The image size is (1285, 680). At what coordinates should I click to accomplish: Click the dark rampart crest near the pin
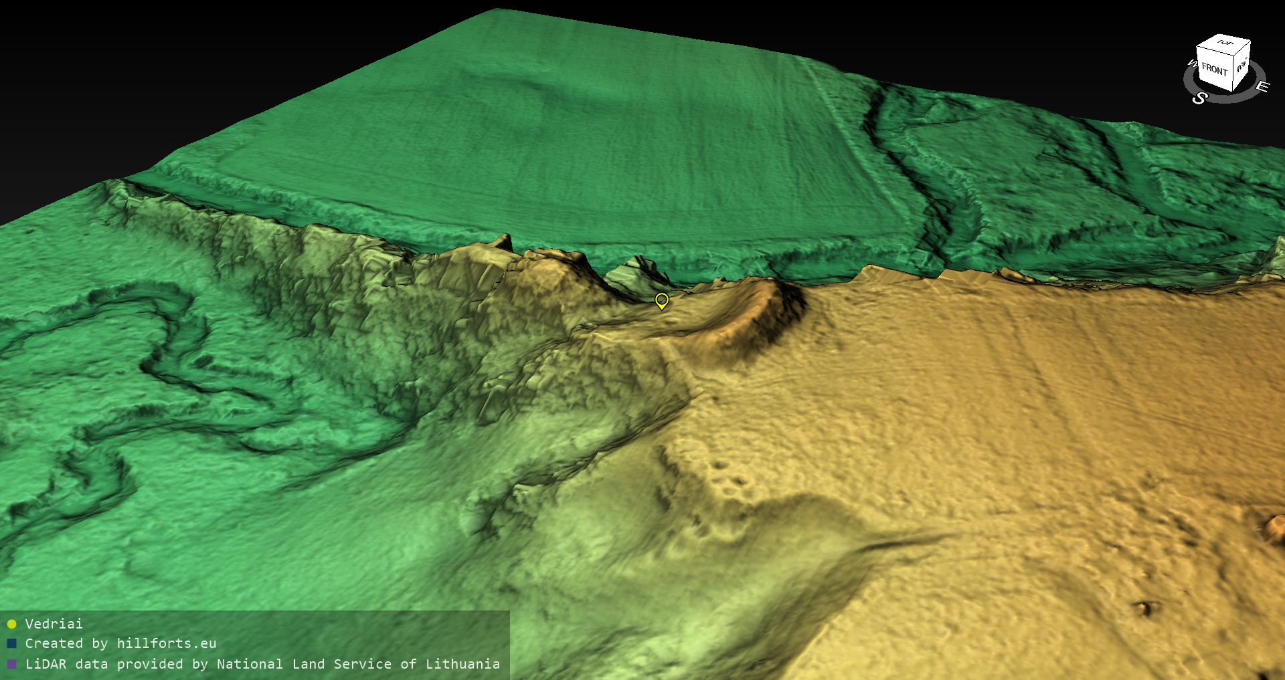(x=783, y=304)
